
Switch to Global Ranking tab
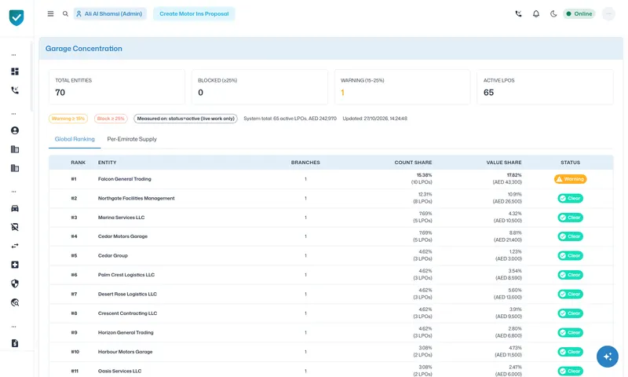75,139
